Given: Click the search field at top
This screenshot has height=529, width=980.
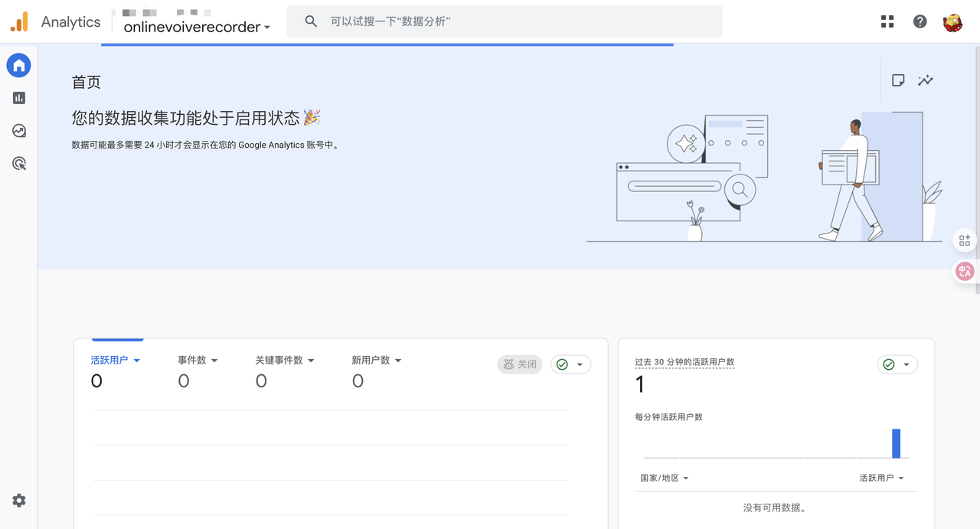Looking at the screenshot, I should click(x=504, y=21).
